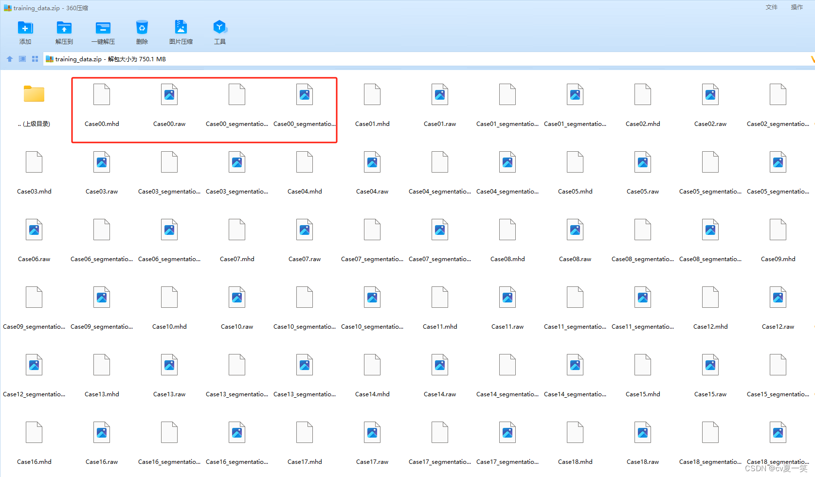Select the Case16.raw file icon
This screenshot has height=477, width=815.
click(x=102, y=432)
